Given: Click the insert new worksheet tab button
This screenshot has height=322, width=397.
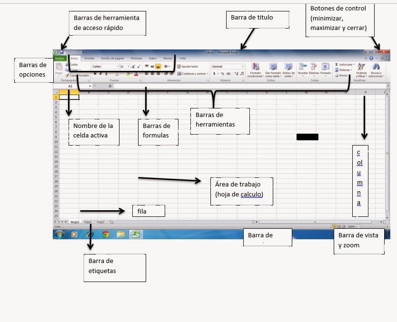Looking at the screenshot, I should [x=111, y=222].
